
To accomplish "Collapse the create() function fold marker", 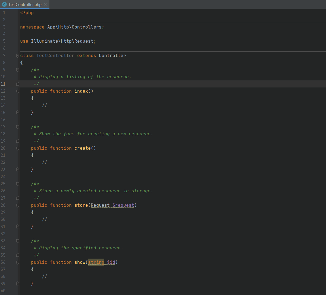I will pyautogui.click(x=18, y=148).
